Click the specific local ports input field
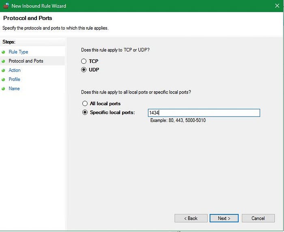This screenshot has width=284, height=232. click(204, 113)
